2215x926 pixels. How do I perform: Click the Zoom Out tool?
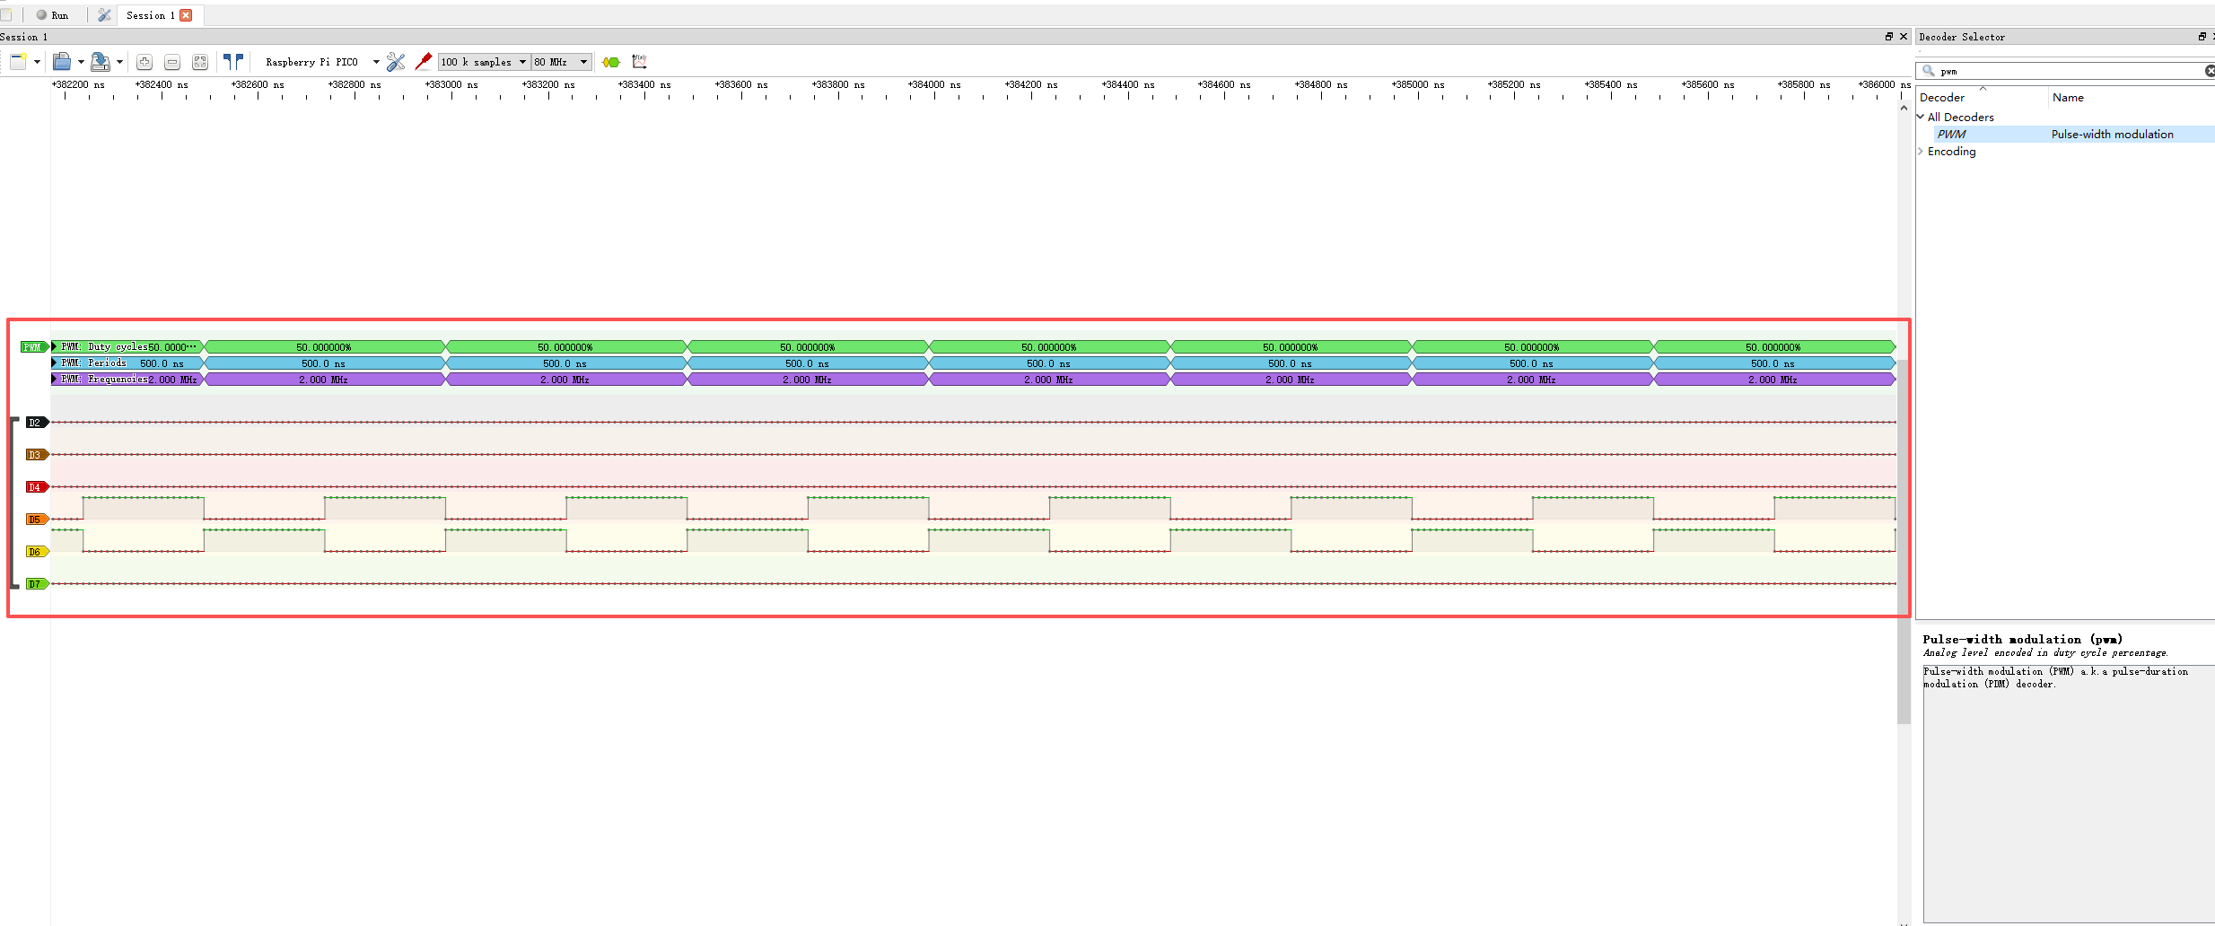tap(172, 62)
